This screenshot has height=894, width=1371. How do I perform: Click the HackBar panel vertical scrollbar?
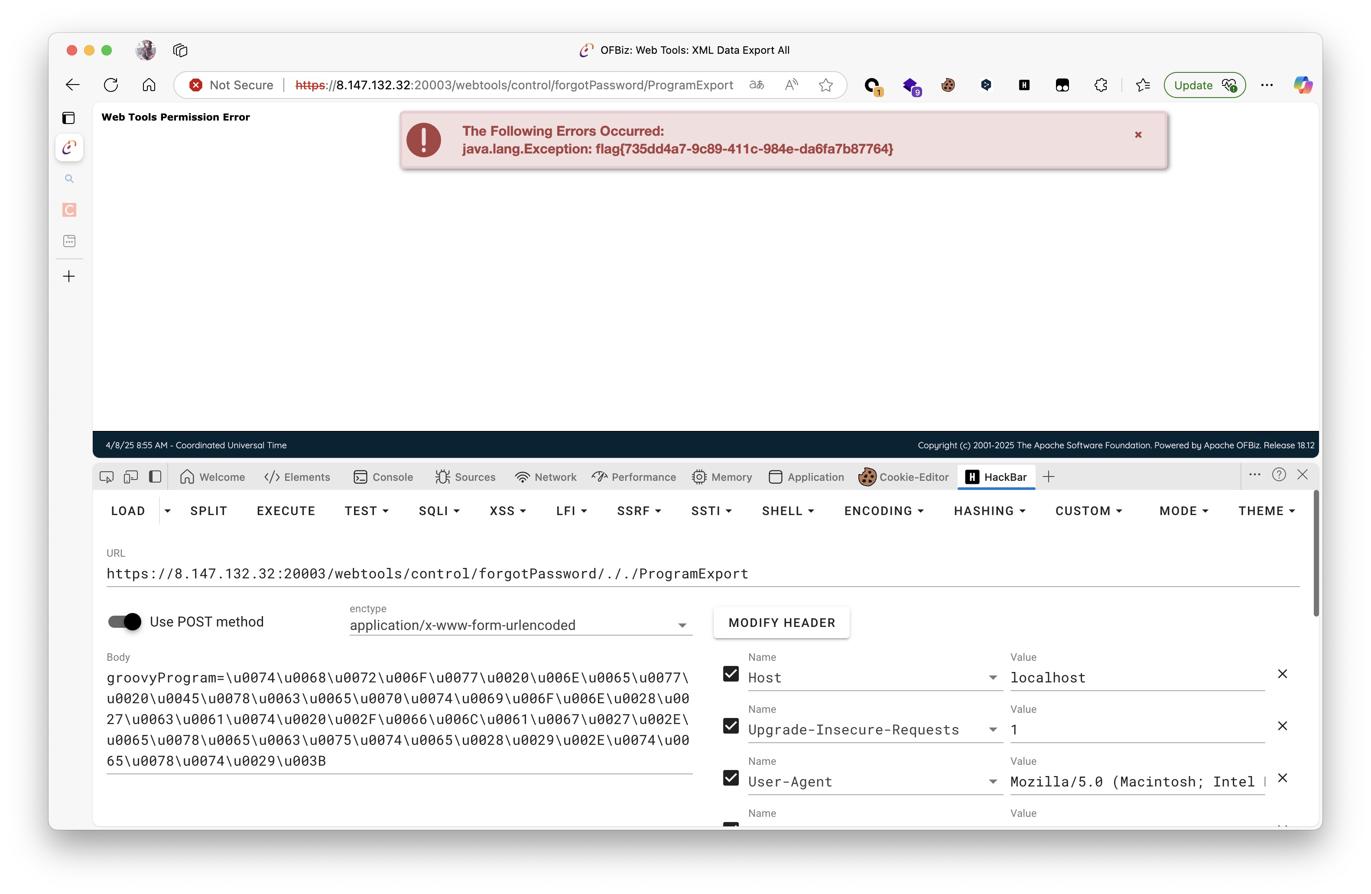tap(1316, 553)
